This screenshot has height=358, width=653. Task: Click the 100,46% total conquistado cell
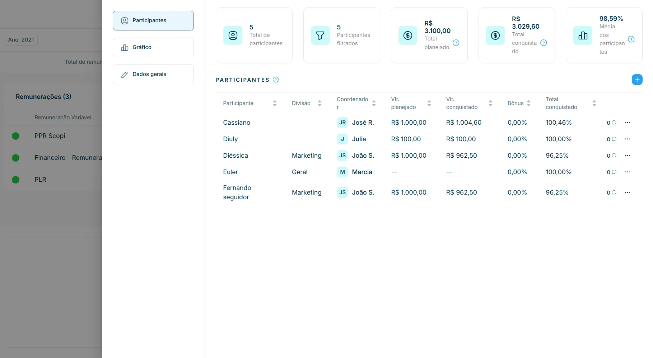point(559,123)
